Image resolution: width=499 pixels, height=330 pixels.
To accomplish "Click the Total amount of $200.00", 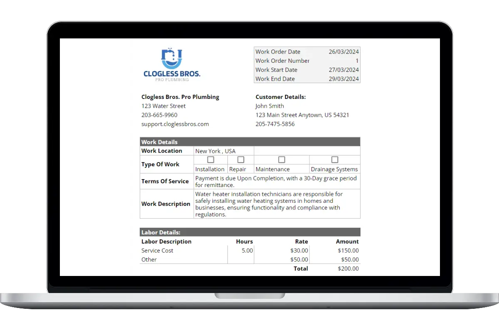I will click(x=348, y=268).
